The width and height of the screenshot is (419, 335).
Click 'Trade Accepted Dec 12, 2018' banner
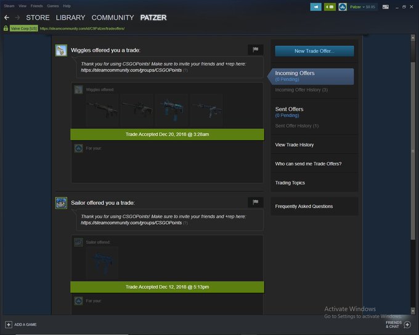pyautogui.click(x=167, y=287)
